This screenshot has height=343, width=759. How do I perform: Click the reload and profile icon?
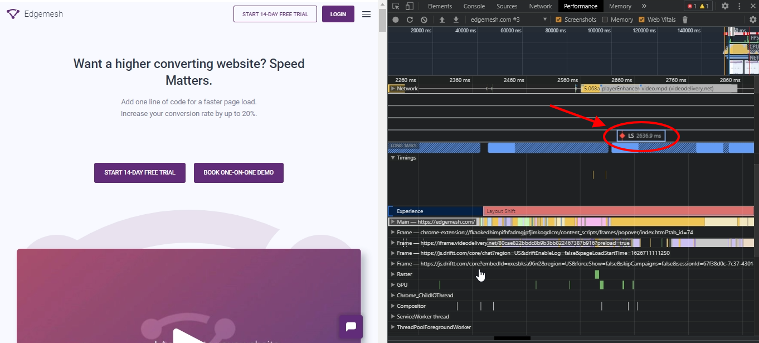410,20
